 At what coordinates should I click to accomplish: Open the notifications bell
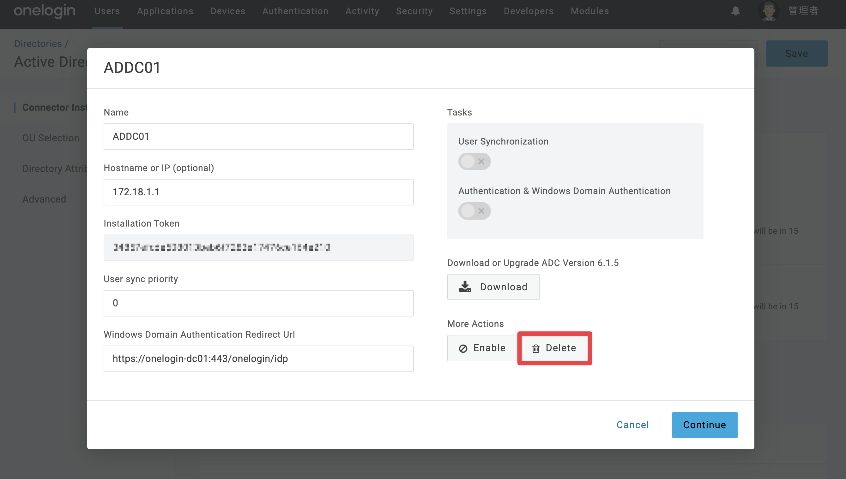coord(735,11)
